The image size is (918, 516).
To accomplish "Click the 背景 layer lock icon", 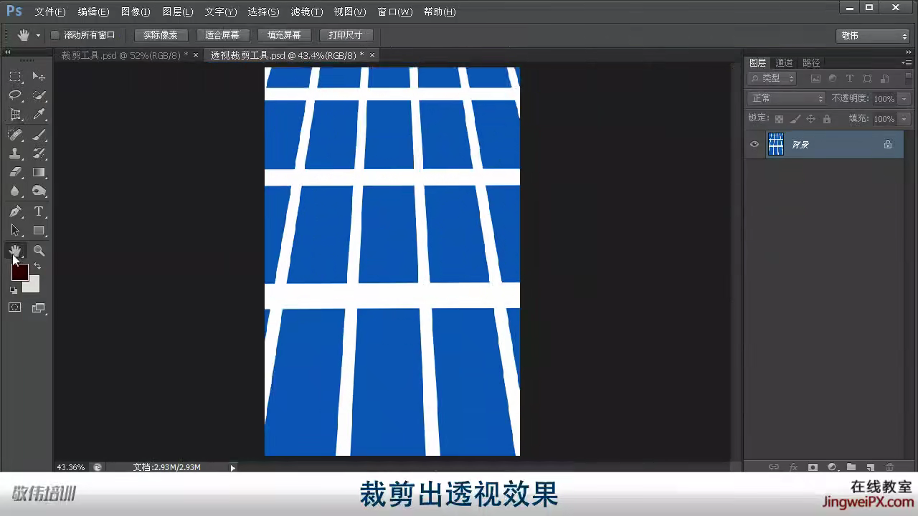I will coord(888,144).
